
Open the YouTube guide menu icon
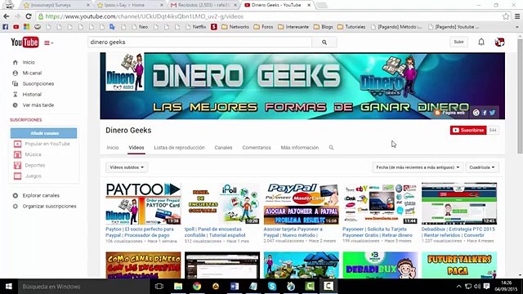click(x=48, y=42)
